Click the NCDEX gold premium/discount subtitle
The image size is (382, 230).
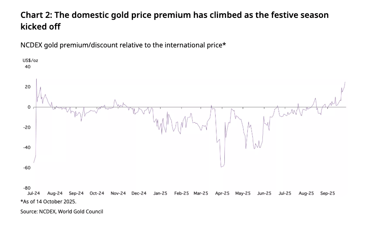pyautogui.click(x=123, y=45)
